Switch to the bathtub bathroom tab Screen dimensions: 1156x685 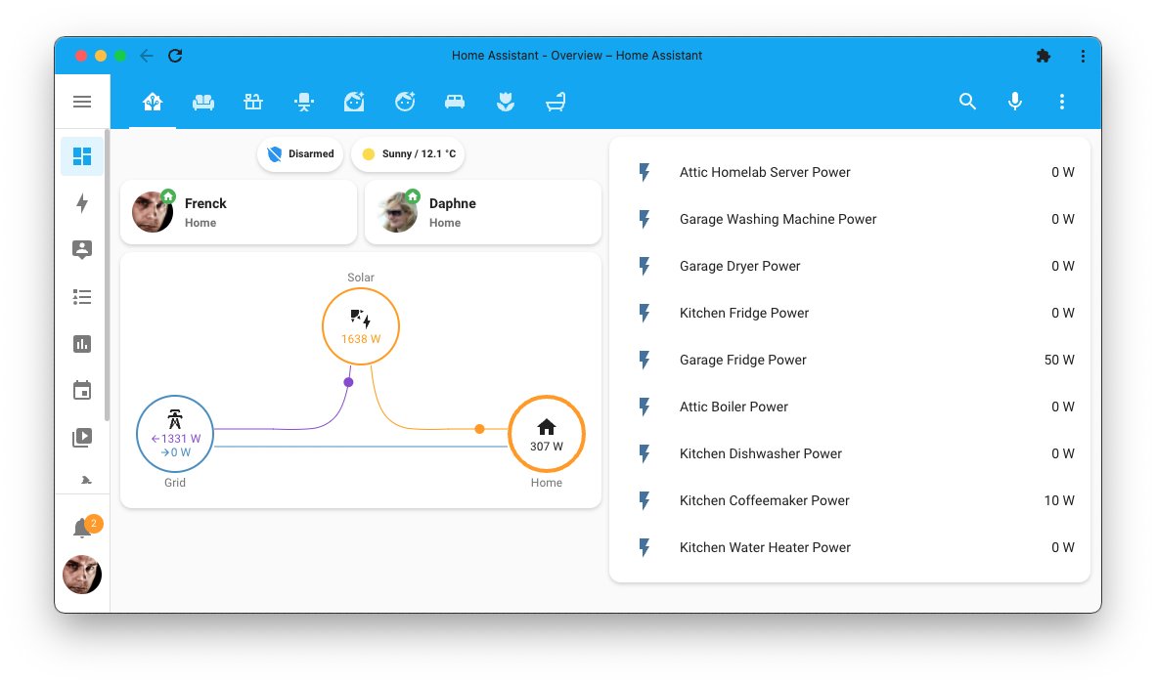coord(556,102)
